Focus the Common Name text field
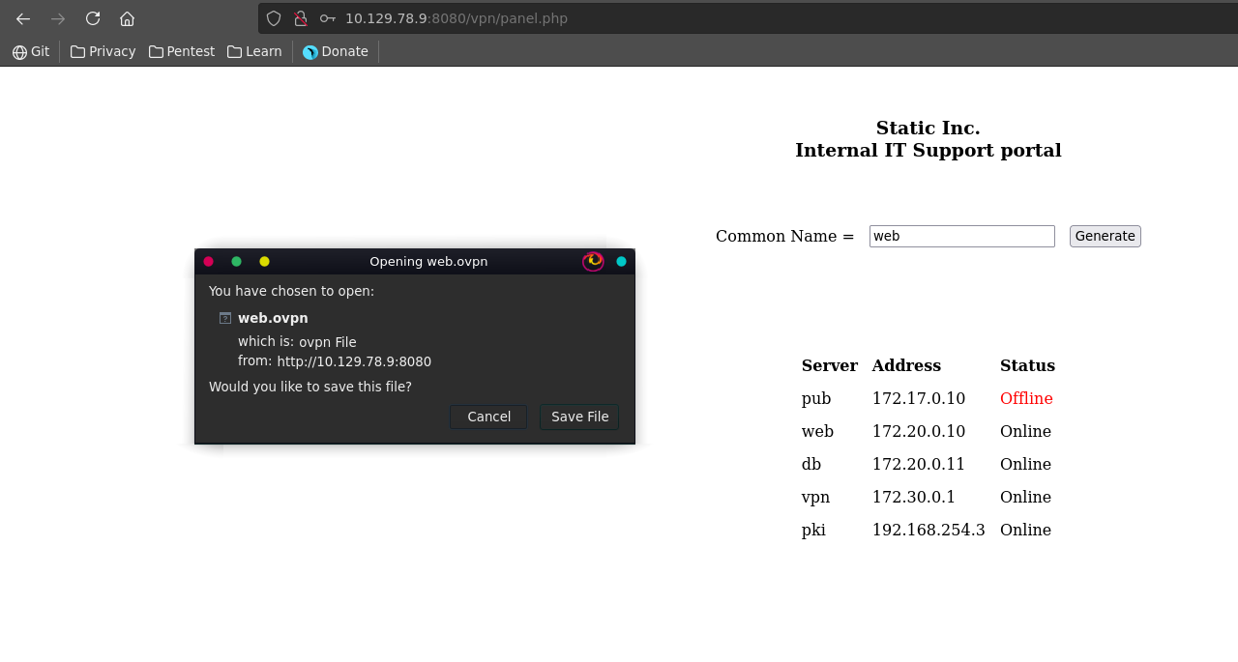Image resolution: width=1238 pixels, height=662 pixels. point(961,236)
